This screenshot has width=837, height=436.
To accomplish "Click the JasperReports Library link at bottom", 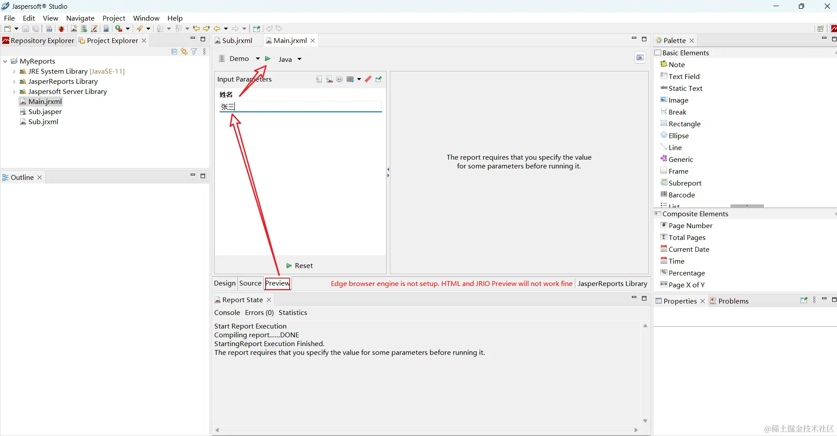I will (612, 283).
